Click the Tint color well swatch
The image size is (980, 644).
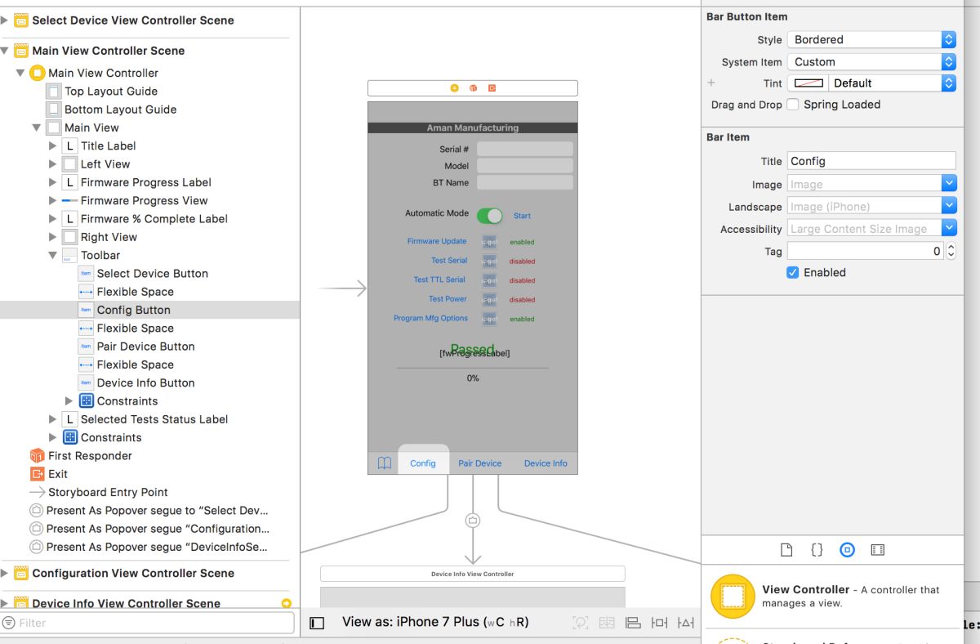coord(808,83)
